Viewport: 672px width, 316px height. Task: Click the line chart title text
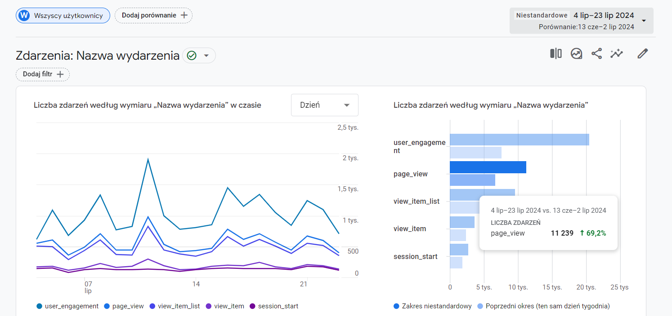click(x=148, y=105)
